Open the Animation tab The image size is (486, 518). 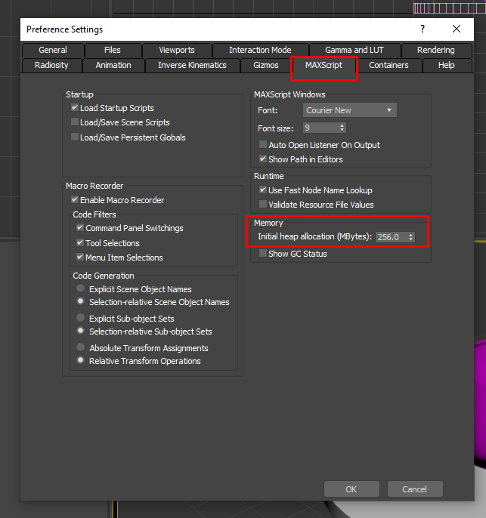113,65
